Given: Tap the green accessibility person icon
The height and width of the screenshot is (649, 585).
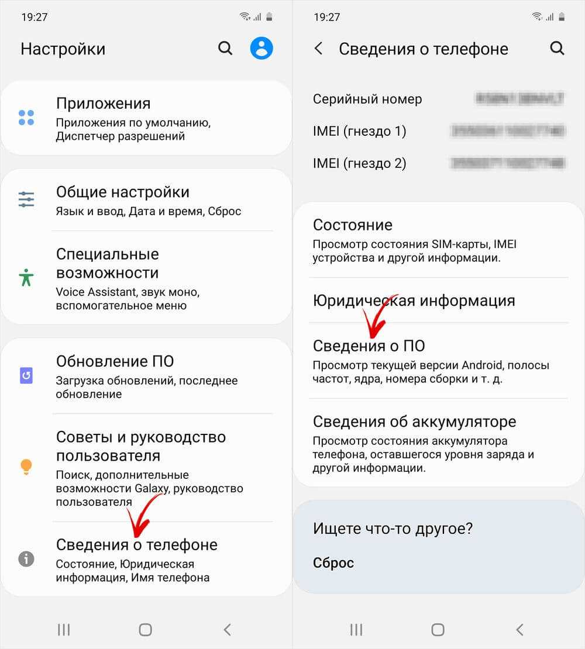Looking at the screenshot, I should point(26,277).
